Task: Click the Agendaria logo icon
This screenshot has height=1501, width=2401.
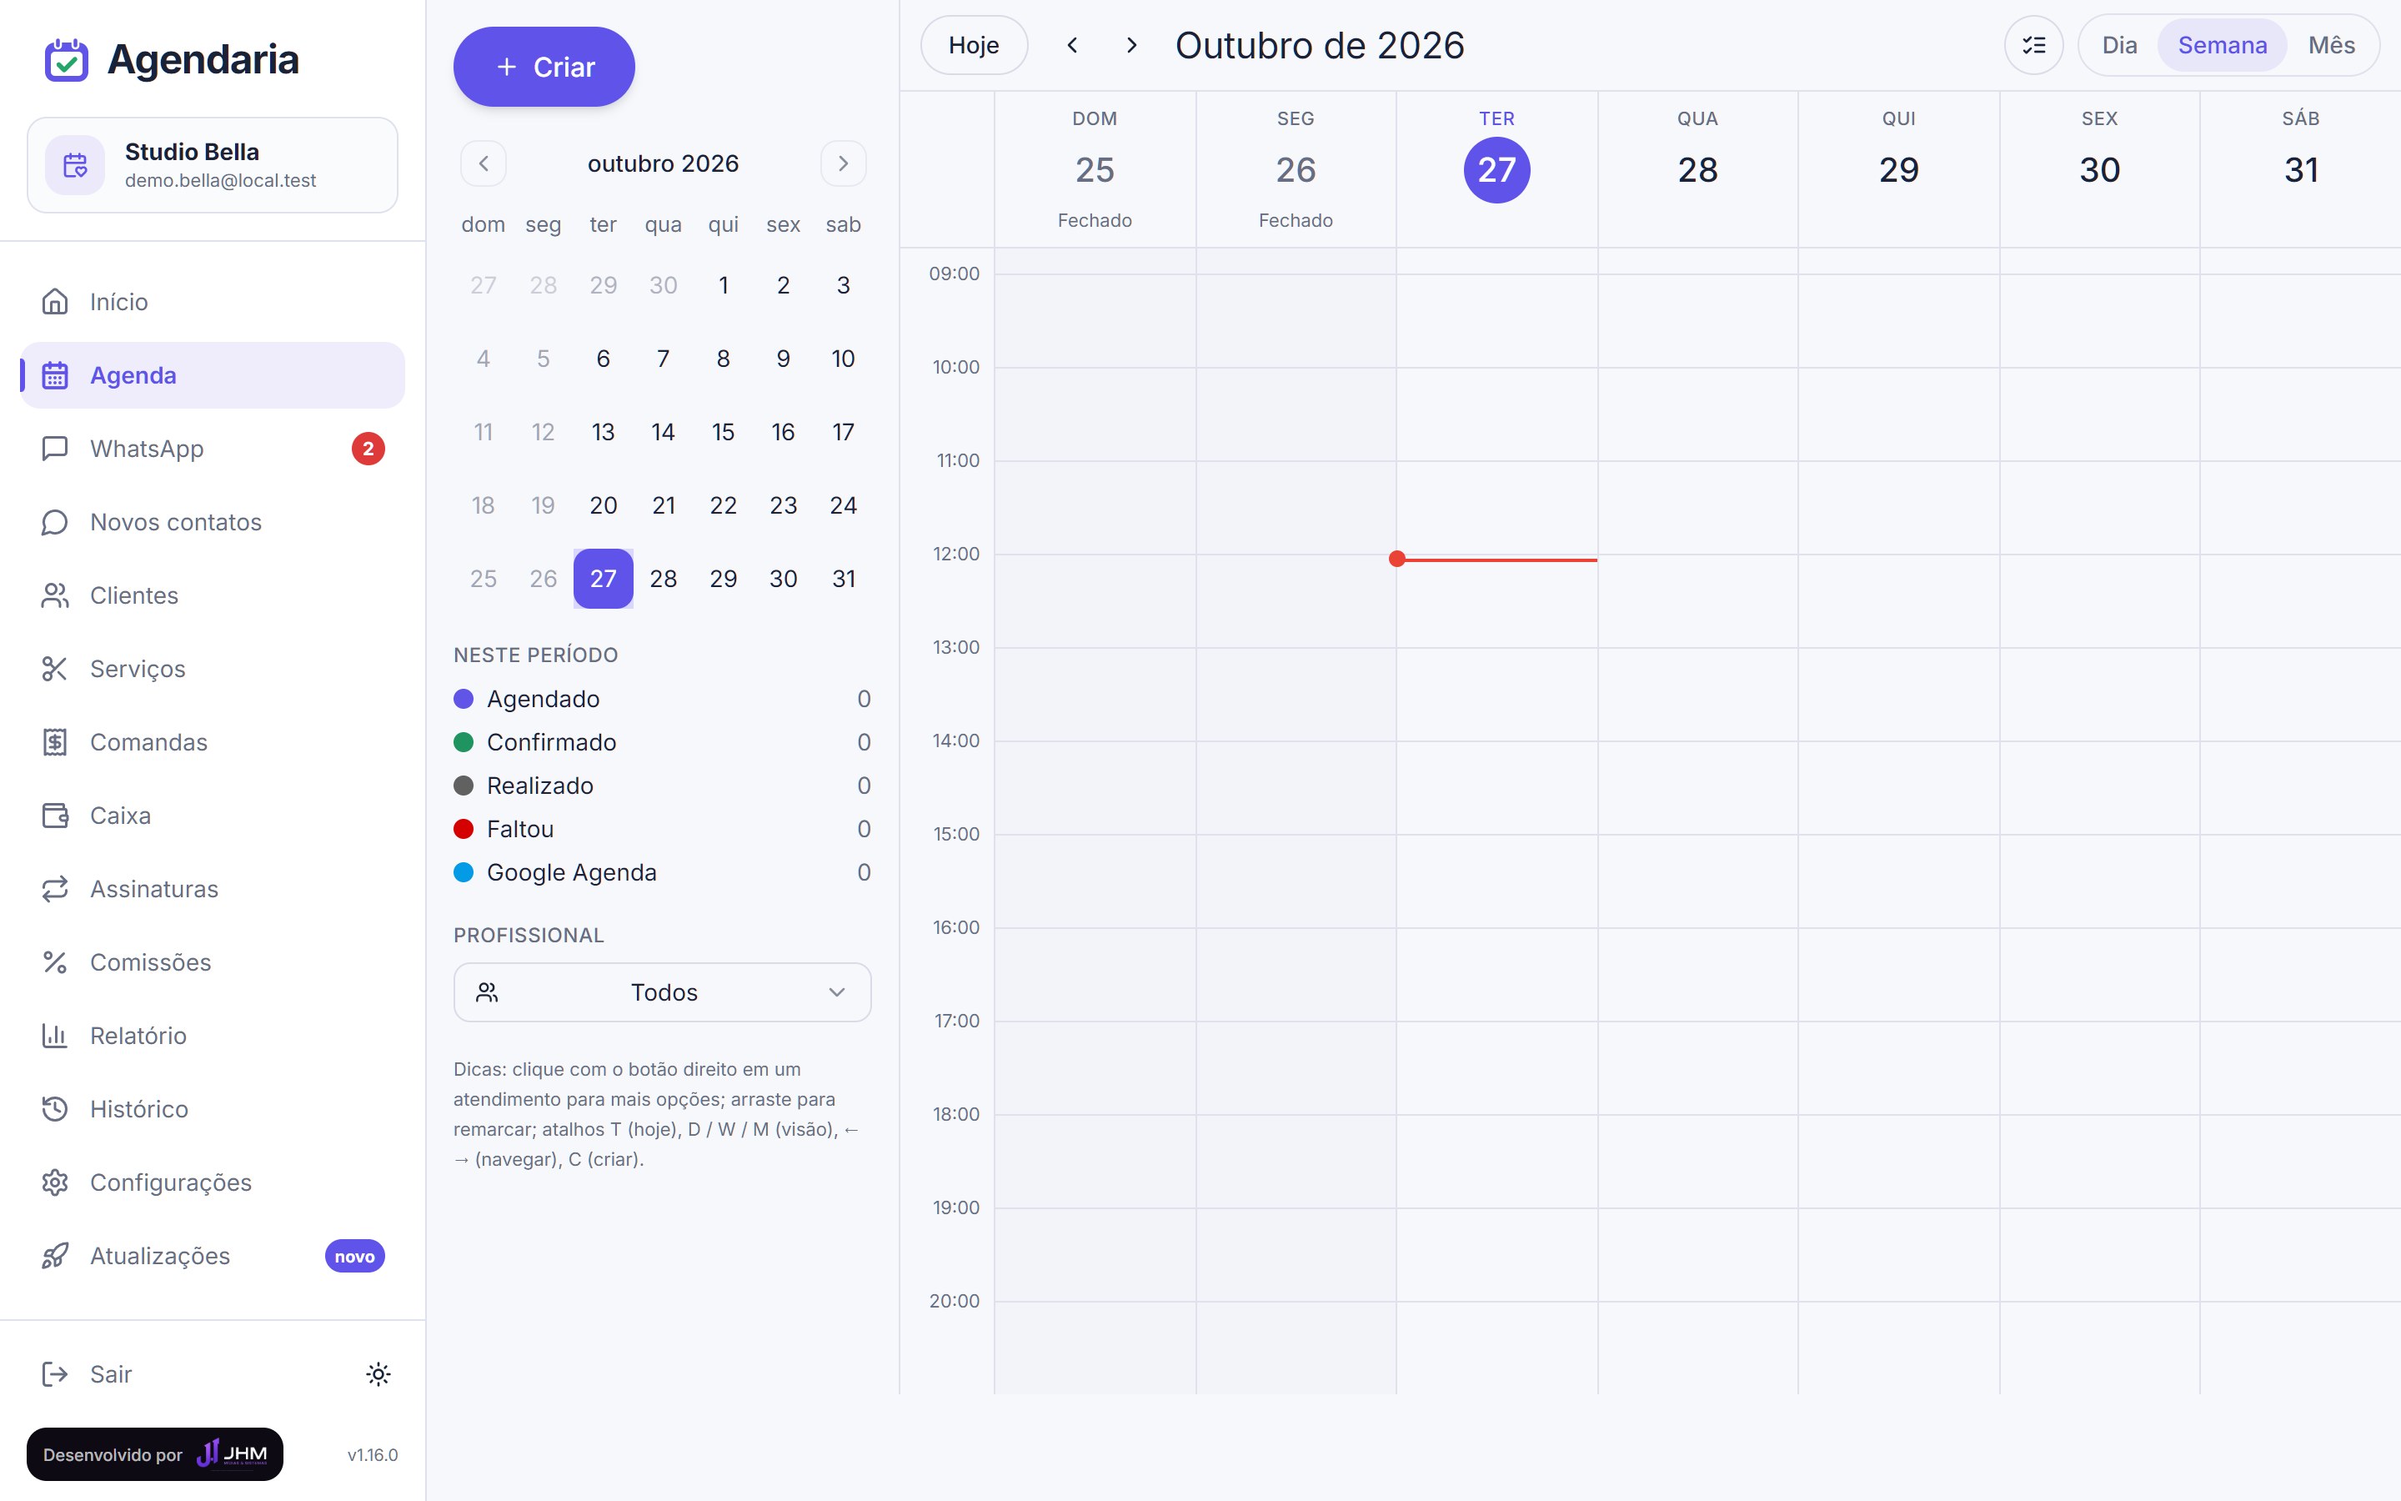Action: 67,59
